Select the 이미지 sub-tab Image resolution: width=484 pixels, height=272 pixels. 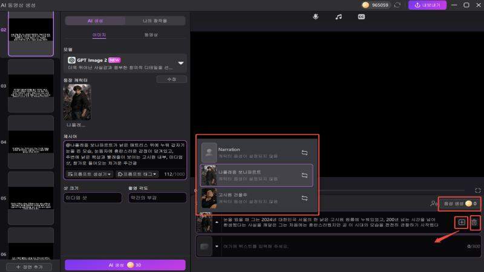(x=99, y=35)
